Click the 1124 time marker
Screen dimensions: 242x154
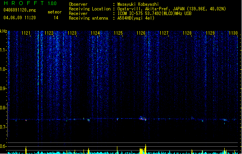(95, 33)
